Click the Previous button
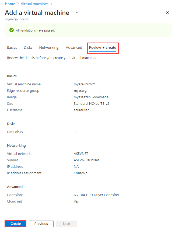 41,224
